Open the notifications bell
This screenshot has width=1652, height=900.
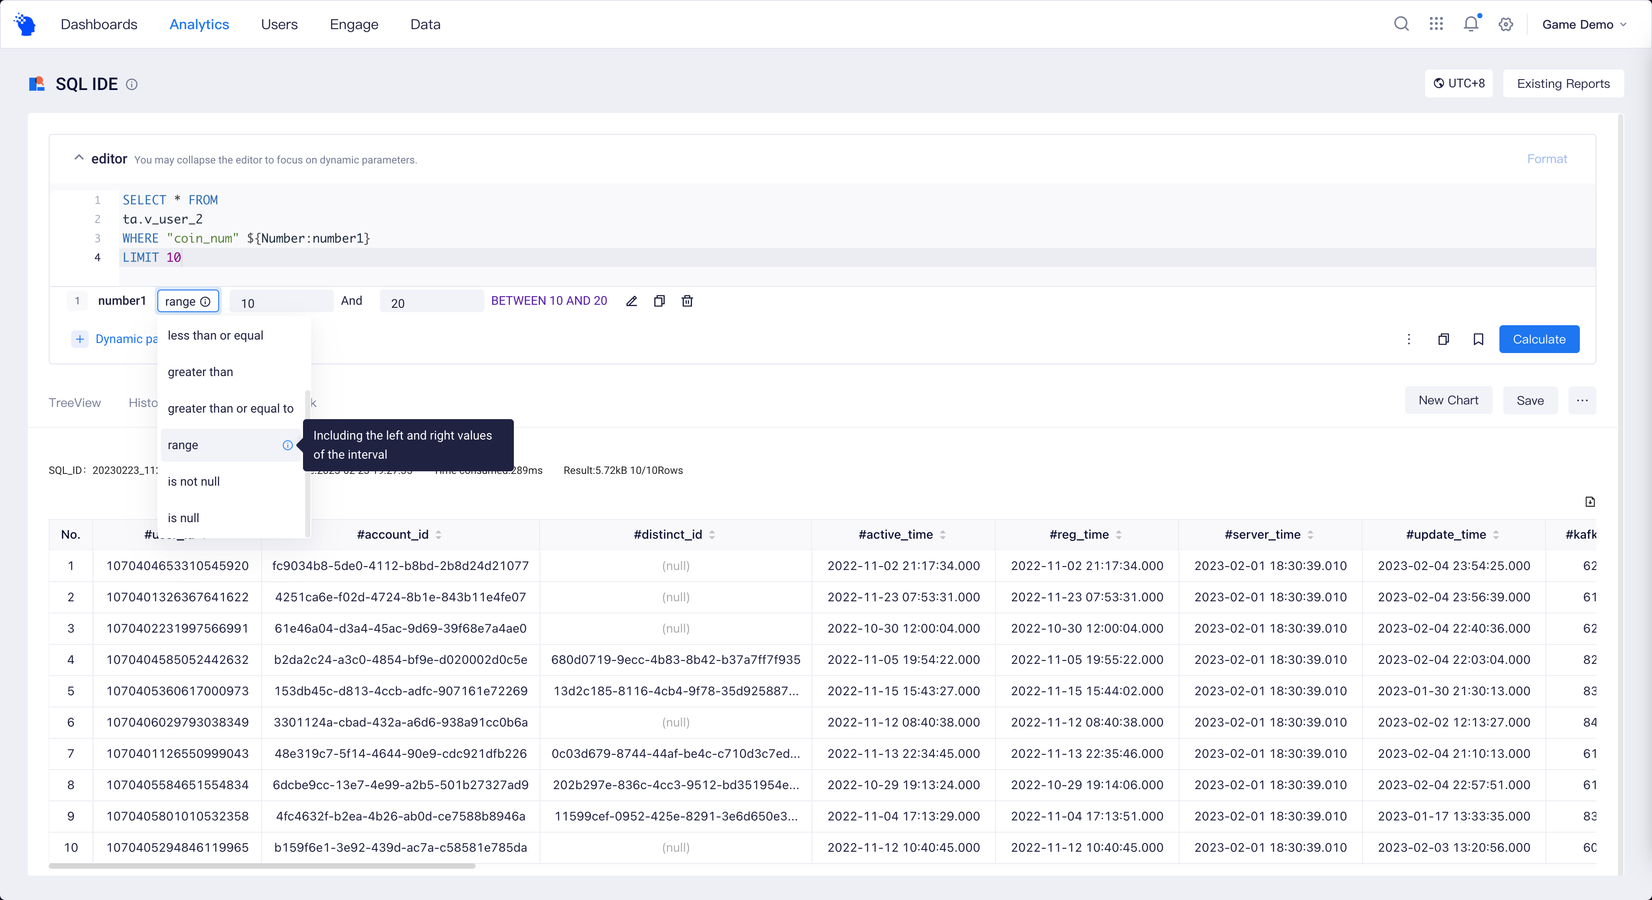click(x=1471, y=24)
